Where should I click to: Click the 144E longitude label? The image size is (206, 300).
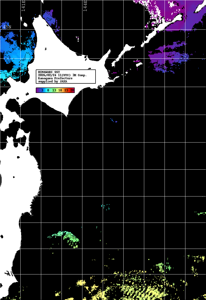pos(85,5)
